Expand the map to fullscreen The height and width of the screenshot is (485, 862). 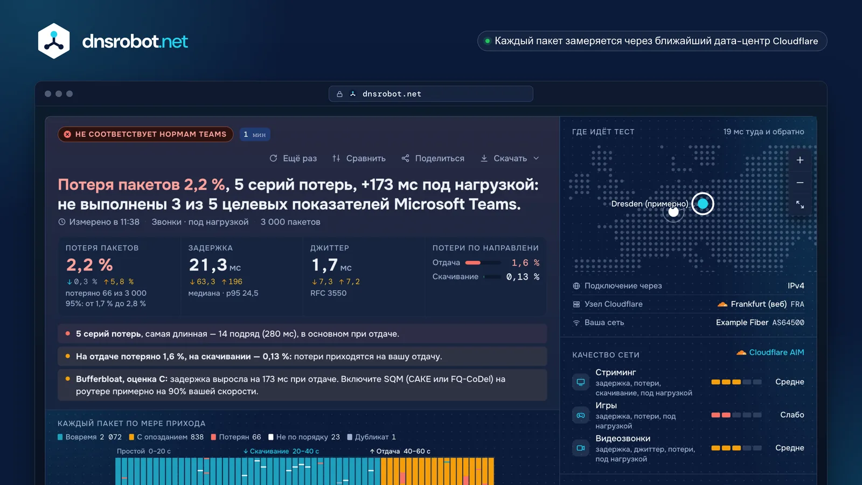800,205
